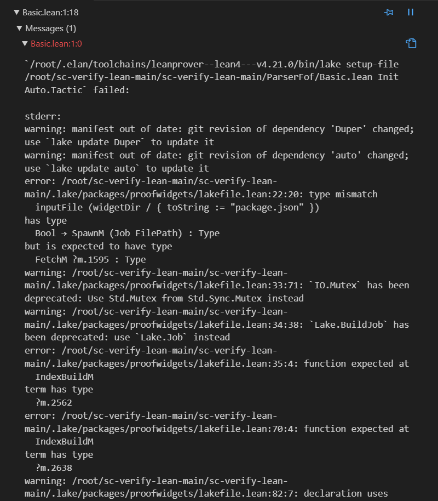Viewport: 438px width, 501px height.
Task: Click the "Bool → SpawnM (Job FilePath)" type line
Action: (x=127, y=234)
